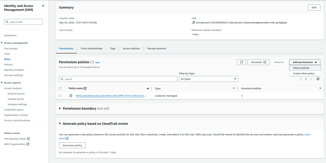This screenshot has height=163, width=326.
Task: Choose Attach policies menu option
Action: click(305, 68)
